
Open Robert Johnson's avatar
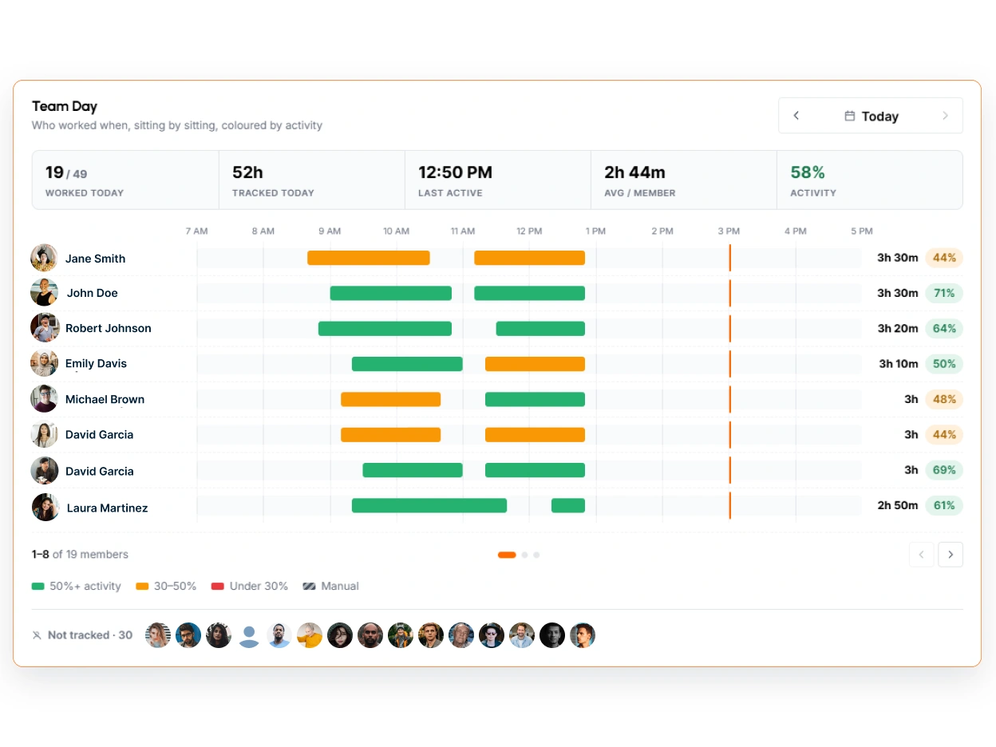pyautogui.click(x=44, y=327)
